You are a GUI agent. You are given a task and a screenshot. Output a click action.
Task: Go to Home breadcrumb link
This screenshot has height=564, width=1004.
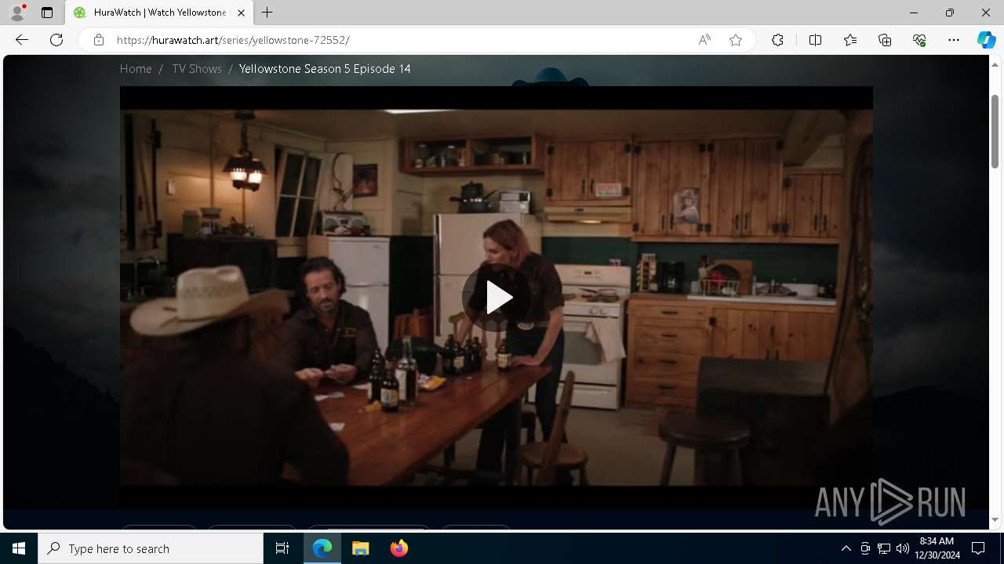tap(136, 69)
